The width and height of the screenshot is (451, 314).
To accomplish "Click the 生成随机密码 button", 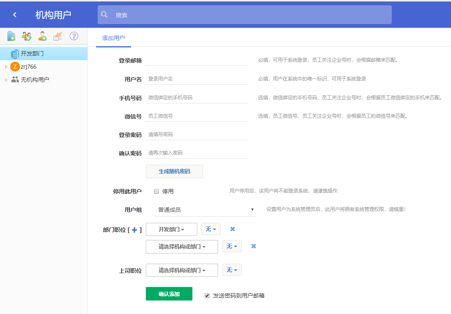I will (174, 172).
